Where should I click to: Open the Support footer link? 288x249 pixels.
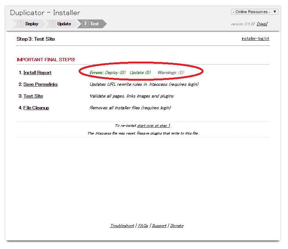[x=159, y=226]
